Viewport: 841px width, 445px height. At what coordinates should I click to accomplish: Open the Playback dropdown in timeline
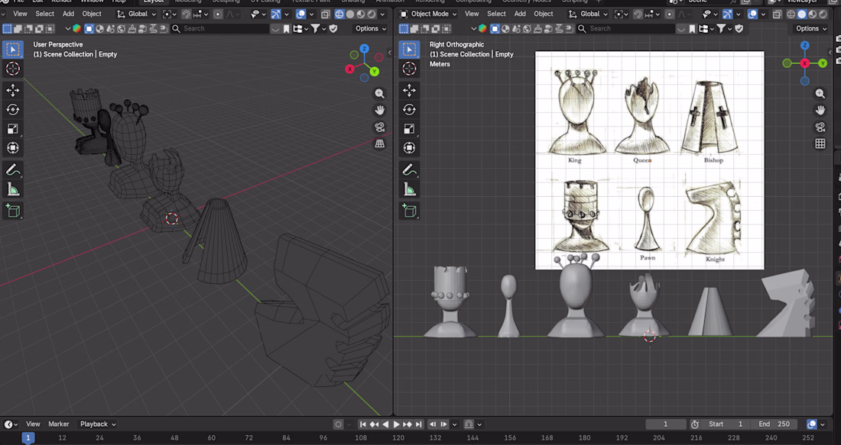[98, 424]
